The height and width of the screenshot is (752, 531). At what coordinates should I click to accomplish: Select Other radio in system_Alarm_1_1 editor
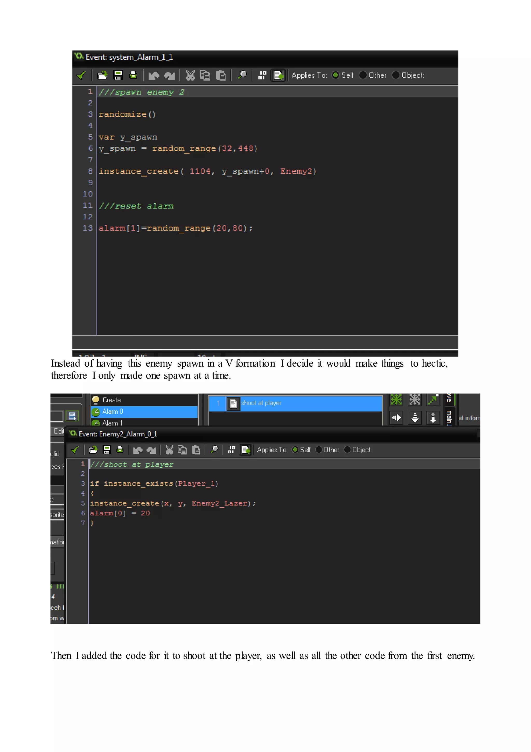click(x=363, y=75)
